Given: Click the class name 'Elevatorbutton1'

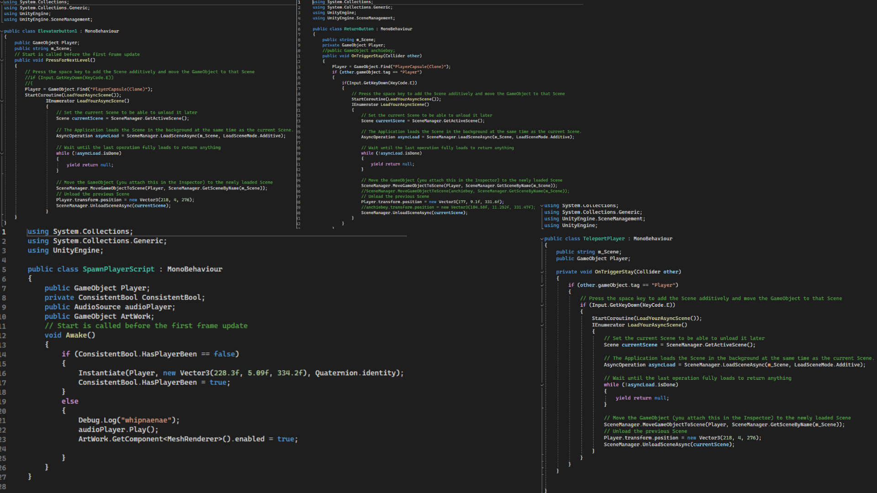Looking at the screenshot, I should coord(58,31).
